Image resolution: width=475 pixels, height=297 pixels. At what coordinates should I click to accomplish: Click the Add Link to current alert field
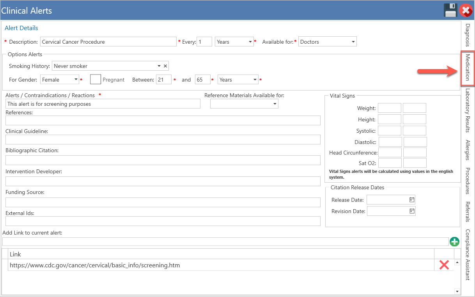click(x=225, y=242)
